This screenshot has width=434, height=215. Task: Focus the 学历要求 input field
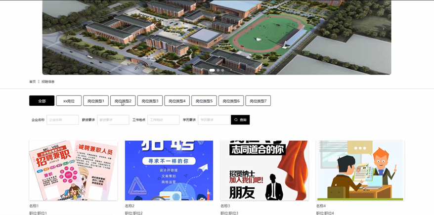(x=214, y=120)
